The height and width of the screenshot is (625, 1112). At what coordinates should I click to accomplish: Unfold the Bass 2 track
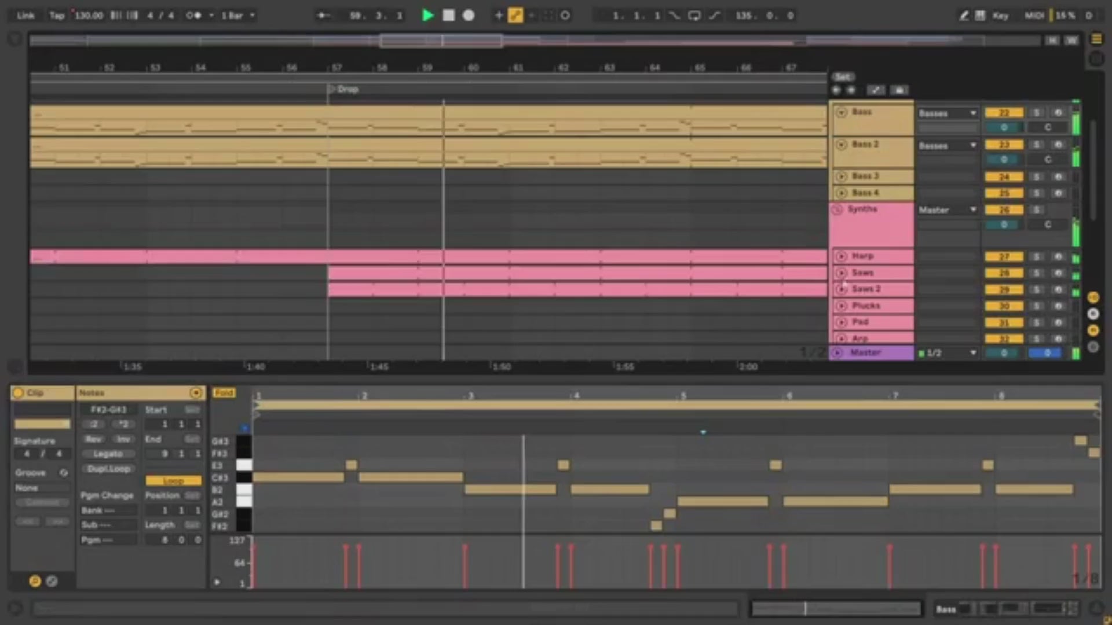(x=841, y=144)
